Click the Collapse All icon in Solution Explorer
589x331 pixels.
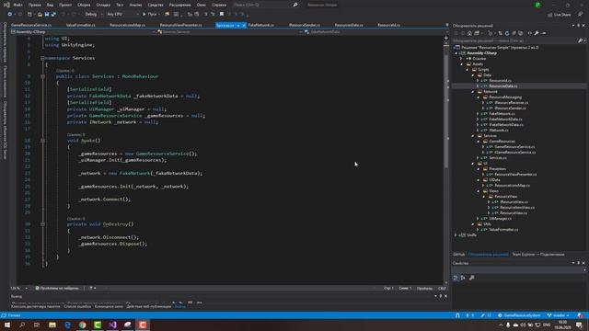(x=514, y=33)
